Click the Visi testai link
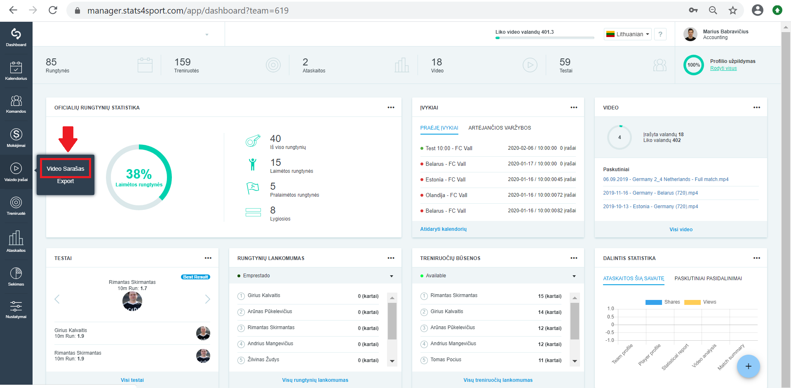The width and height of the screenshot is (791, 388). pyautogui.click(x=132, y=380)
